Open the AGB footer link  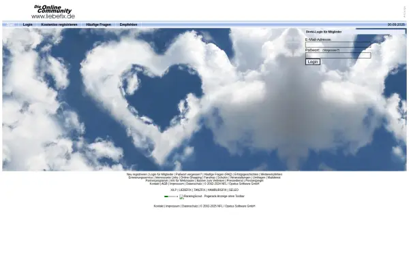(x=164, y=184)
